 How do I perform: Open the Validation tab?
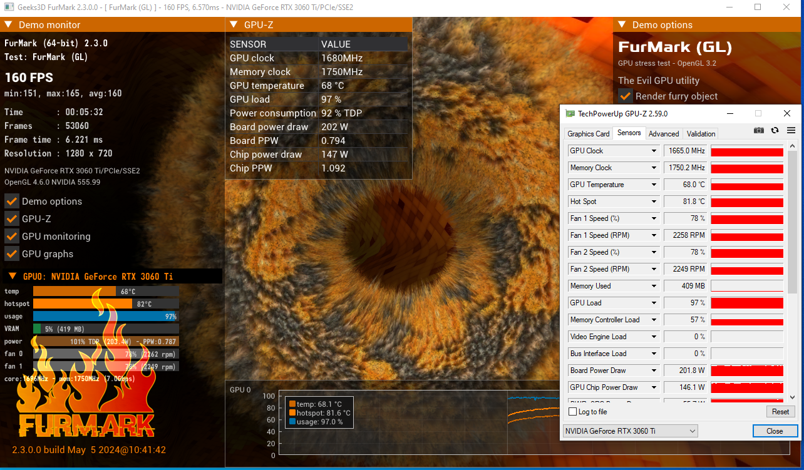700,133
